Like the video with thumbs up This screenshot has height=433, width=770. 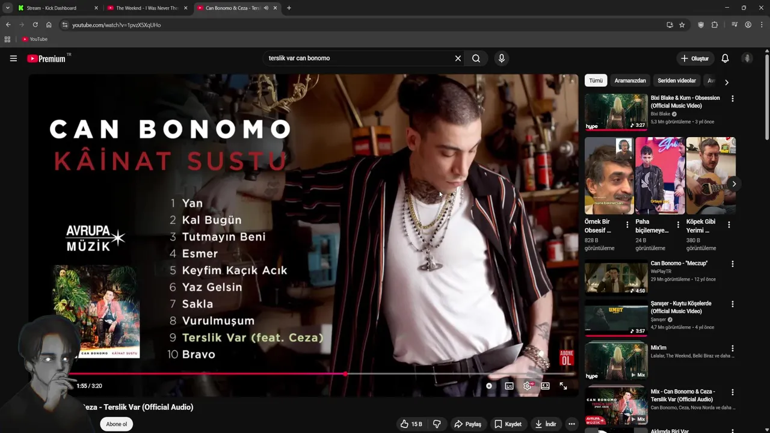411,424
